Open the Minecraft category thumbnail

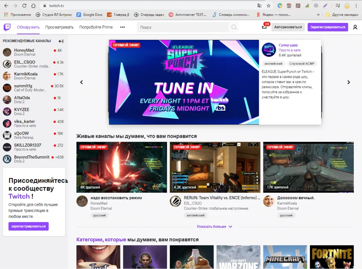click(285, 257)
